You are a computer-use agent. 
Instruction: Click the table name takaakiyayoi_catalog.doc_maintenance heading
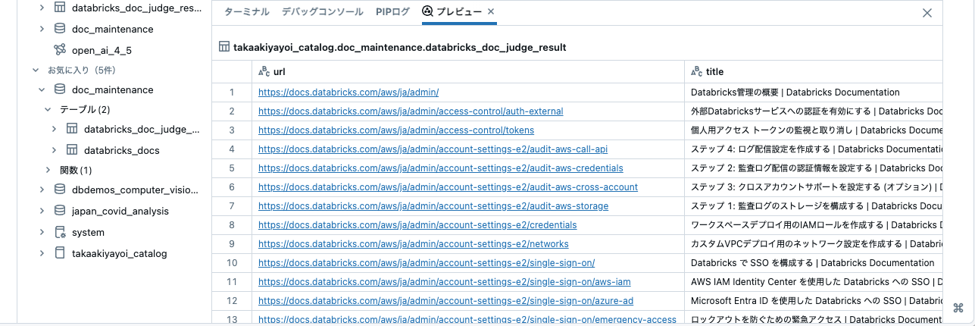click(399, 47)
